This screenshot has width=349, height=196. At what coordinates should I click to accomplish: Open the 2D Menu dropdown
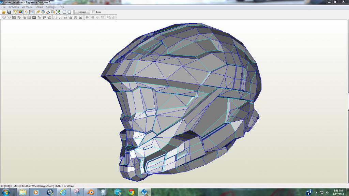click(x=27, y=7)
